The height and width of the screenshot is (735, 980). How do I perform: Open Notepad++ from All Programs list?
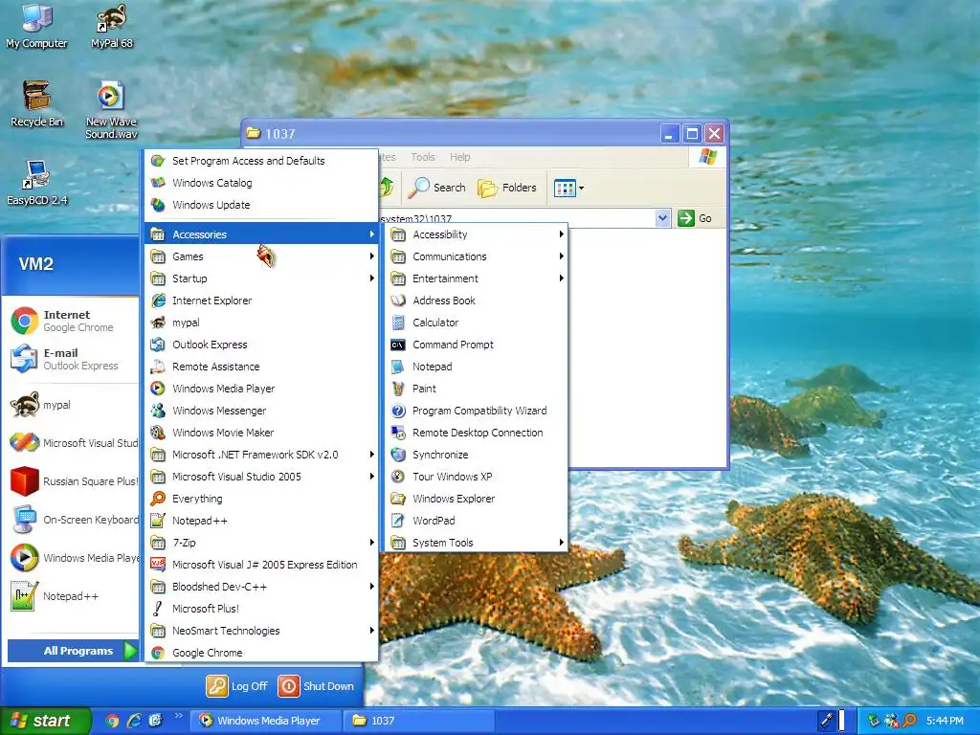[x=261, y=521]
